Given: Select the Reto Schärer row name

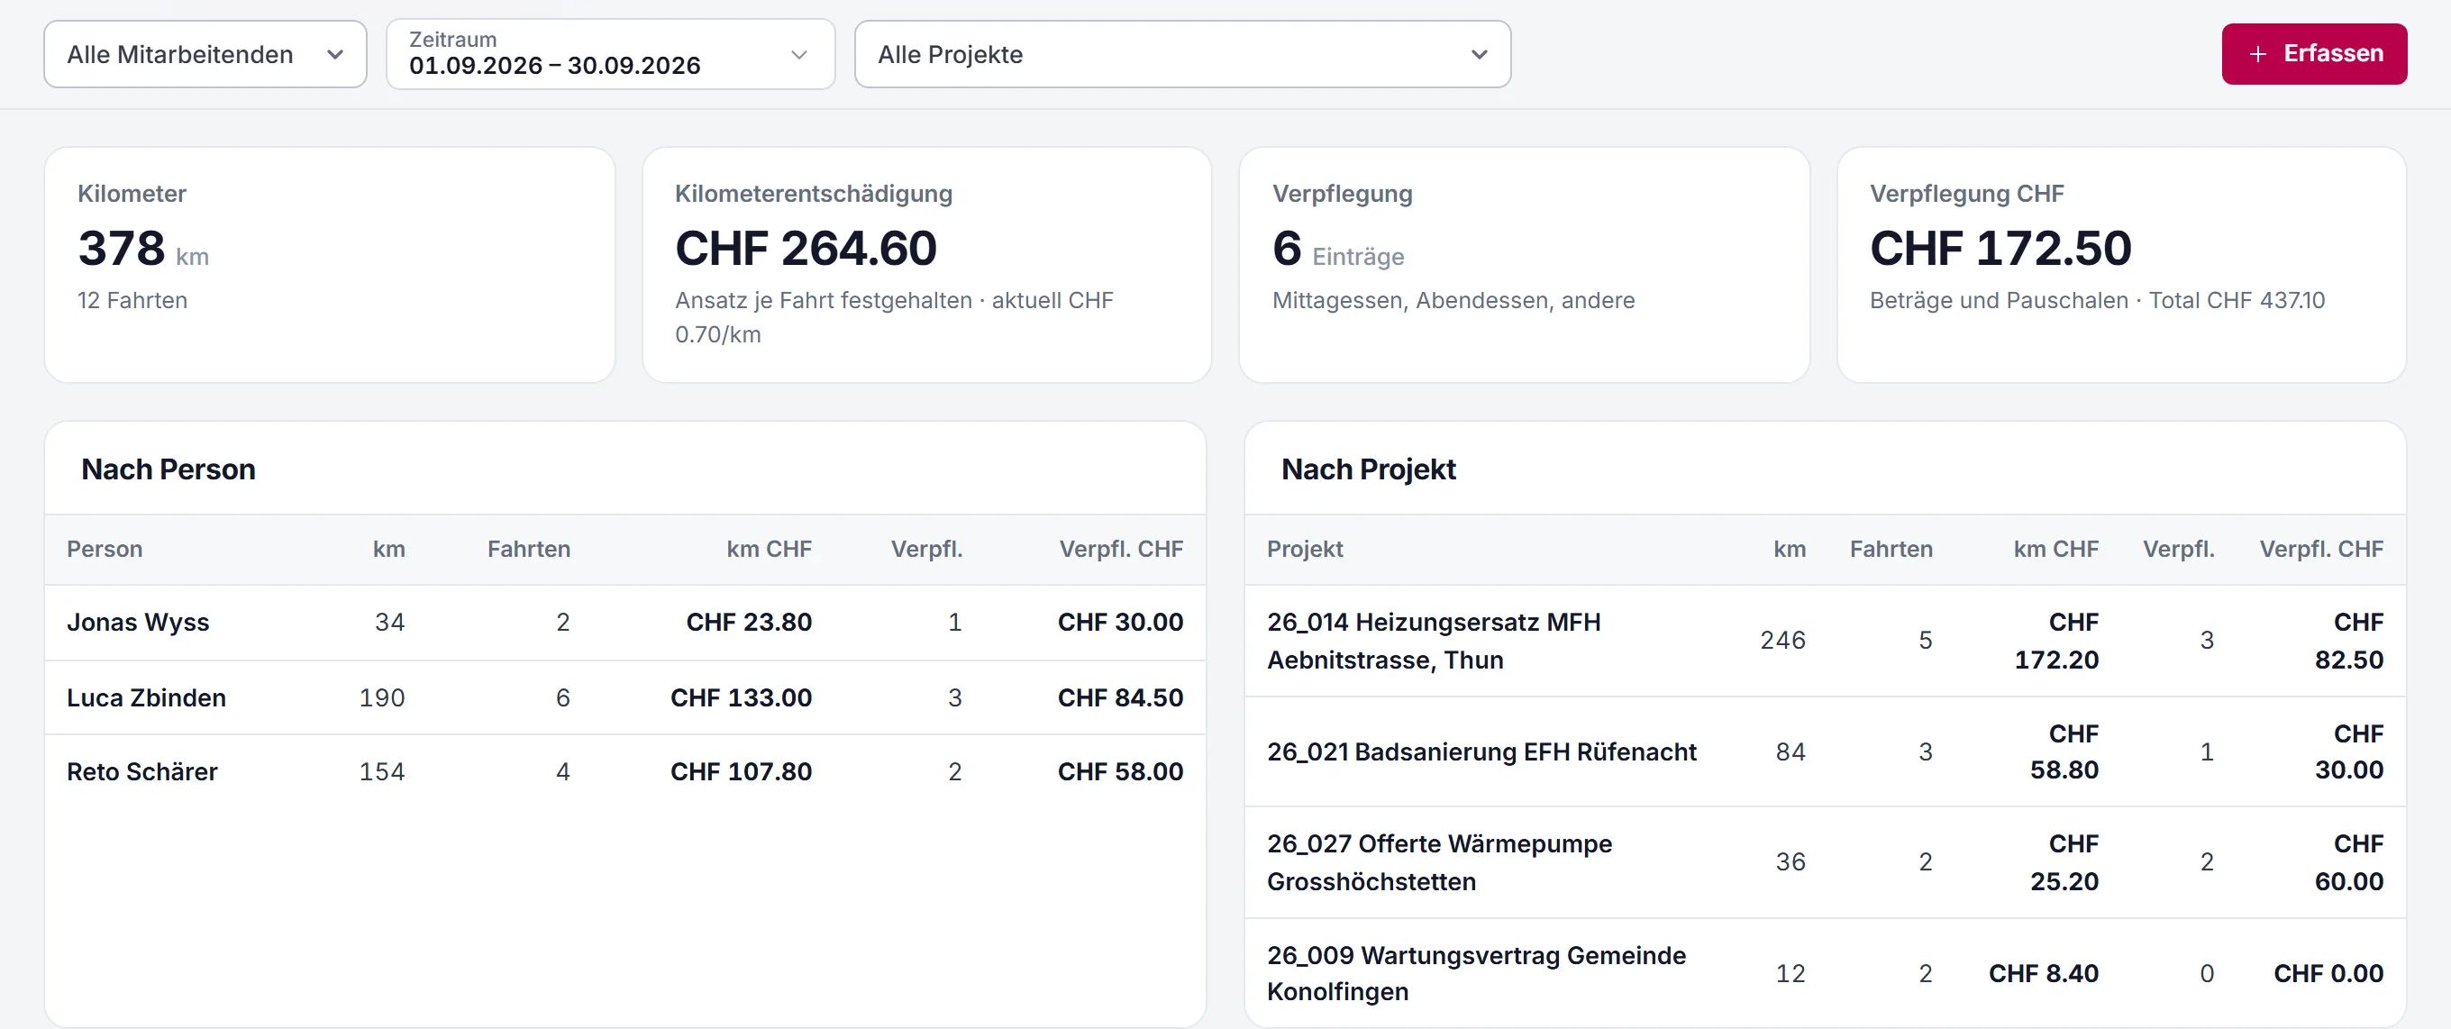Looking at the screenshot, I should pos(141,771).
